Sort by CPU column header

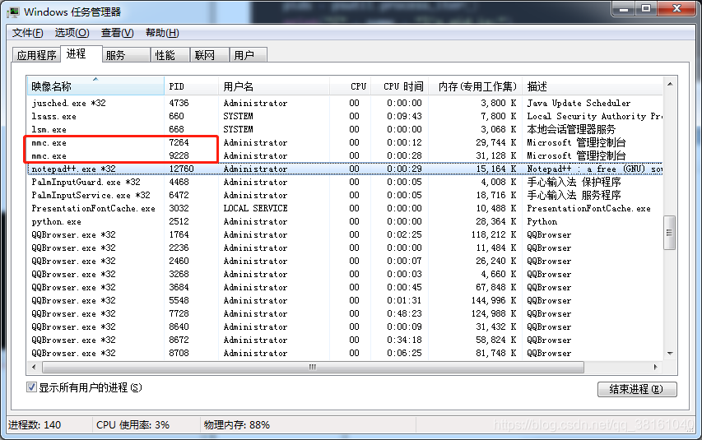(351, 86)
